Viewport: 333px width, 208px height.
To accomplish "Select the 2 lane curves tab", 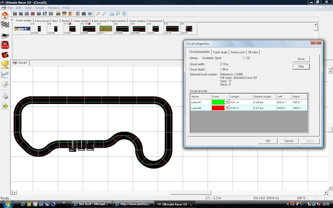I will (41, 20).
